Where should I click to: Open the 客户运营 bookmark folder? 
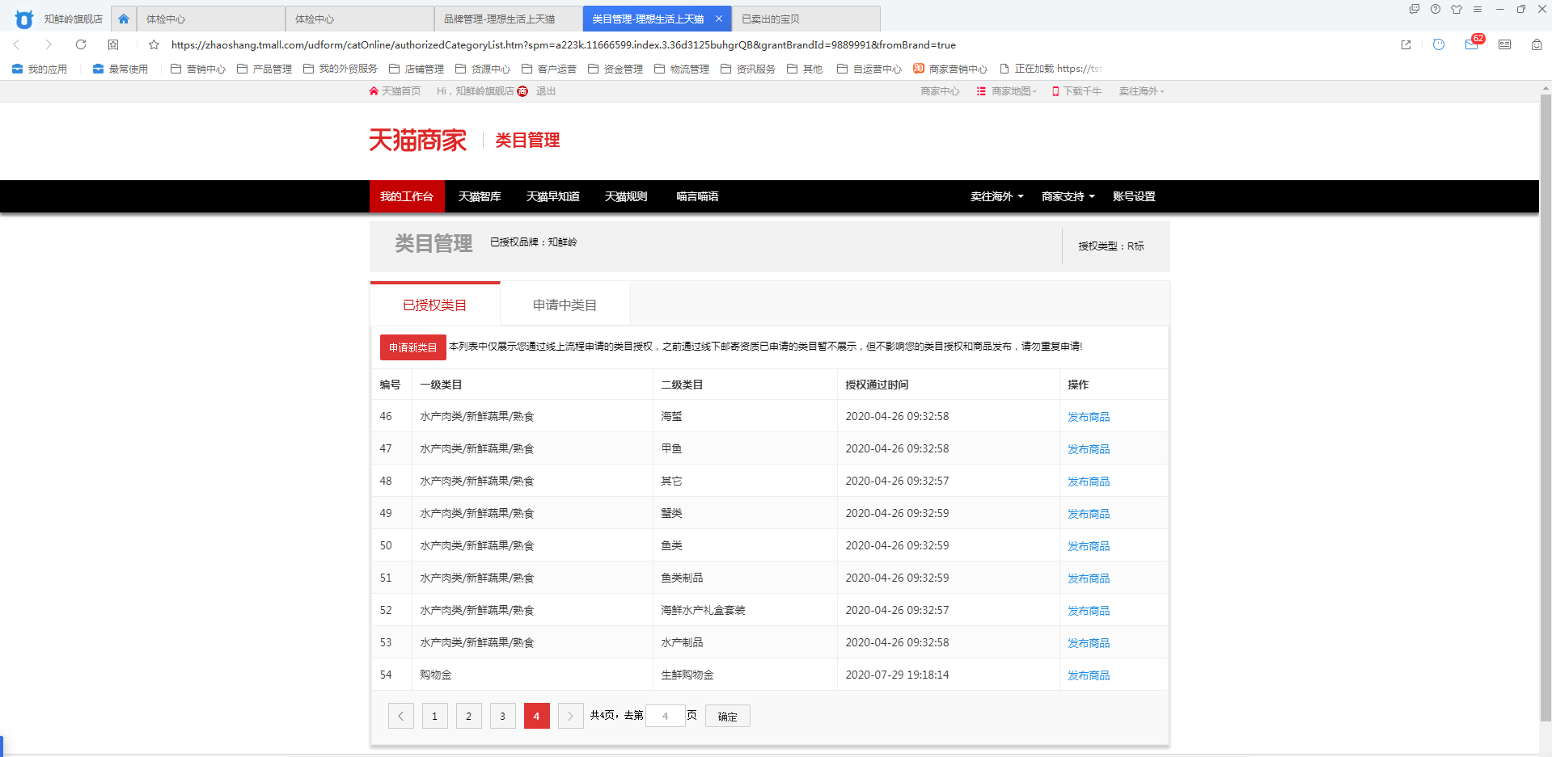tap(549, 69)
